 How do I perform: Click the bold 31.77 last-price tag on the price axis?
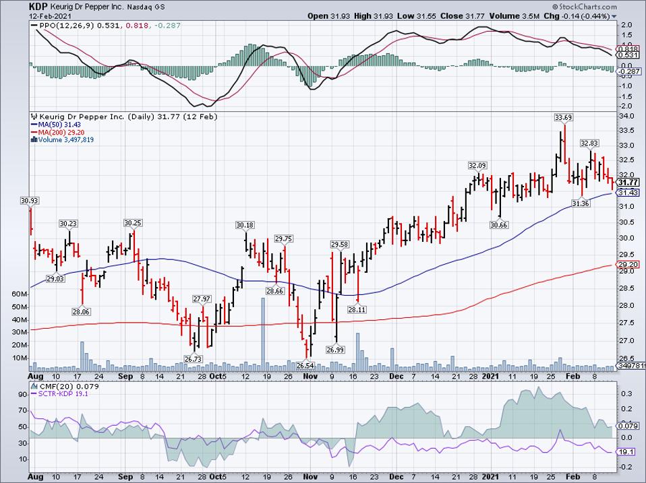(x=628, y=183)
